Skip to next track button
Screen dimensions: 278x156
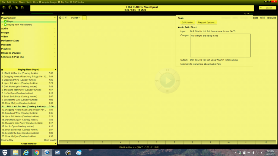(x=23, y=8)
